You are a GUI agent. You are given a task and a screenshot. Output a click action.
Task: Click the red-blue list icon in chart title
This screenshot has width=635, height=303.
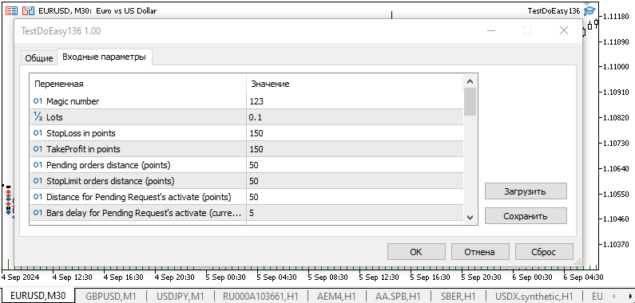click(x=12, y=11)
